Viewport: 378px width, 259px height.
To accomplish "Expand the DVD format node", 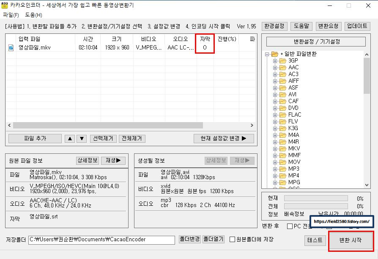I will point(275,108).
